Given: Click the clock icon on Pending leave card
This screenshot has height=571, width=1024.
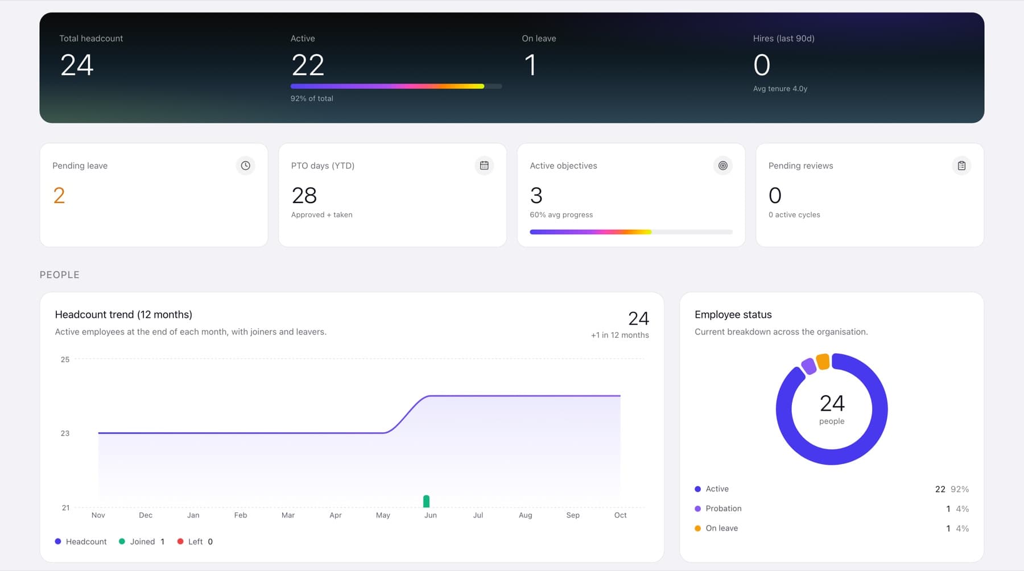Looking at the screenshot, I should 245,165.
